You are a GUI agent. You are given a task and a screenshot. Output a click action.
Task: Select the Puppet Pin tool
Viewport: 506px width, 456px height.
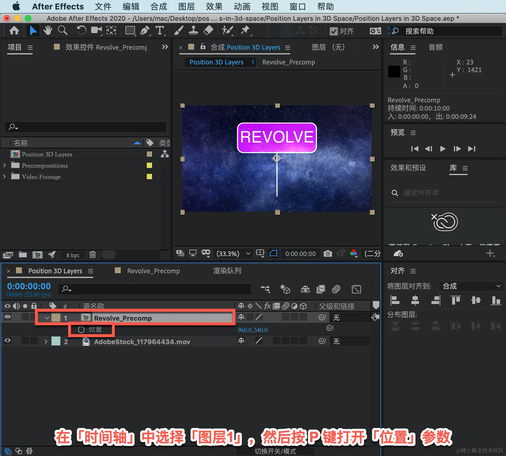click(x=245, y=30)
